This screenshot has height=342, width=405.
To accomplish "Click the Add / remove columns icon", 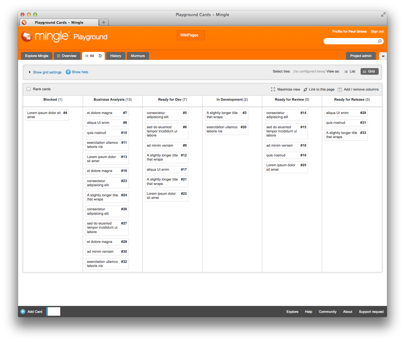I will [x=340, y=90].
